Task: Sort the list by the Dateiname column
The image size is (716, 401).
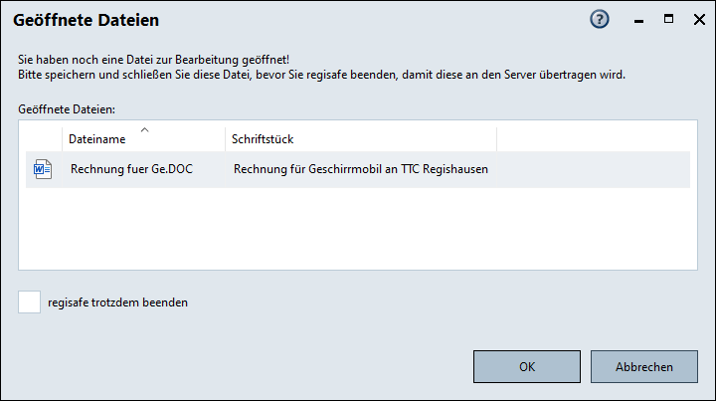Action: pos(97,139)
